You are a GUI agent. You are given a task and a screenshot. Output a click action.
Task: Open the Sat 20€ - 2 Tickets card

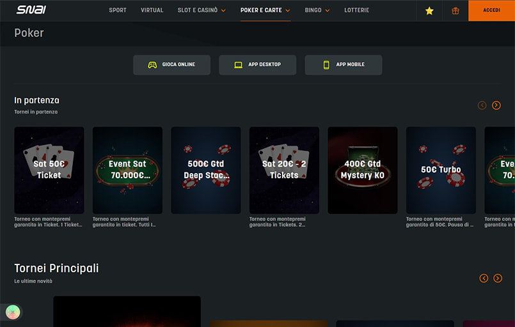coord(284,171)
